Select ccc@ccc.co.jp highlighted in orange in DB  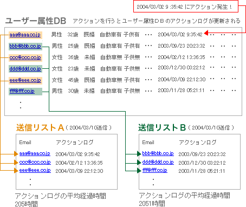pos(25,57)
